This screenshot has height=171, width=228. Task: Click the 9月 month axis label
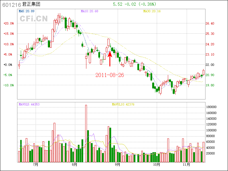tap(117, 165)
